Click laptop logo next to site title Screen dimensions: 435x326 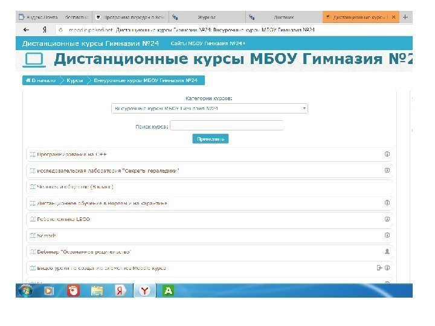(x=34, y=60)
